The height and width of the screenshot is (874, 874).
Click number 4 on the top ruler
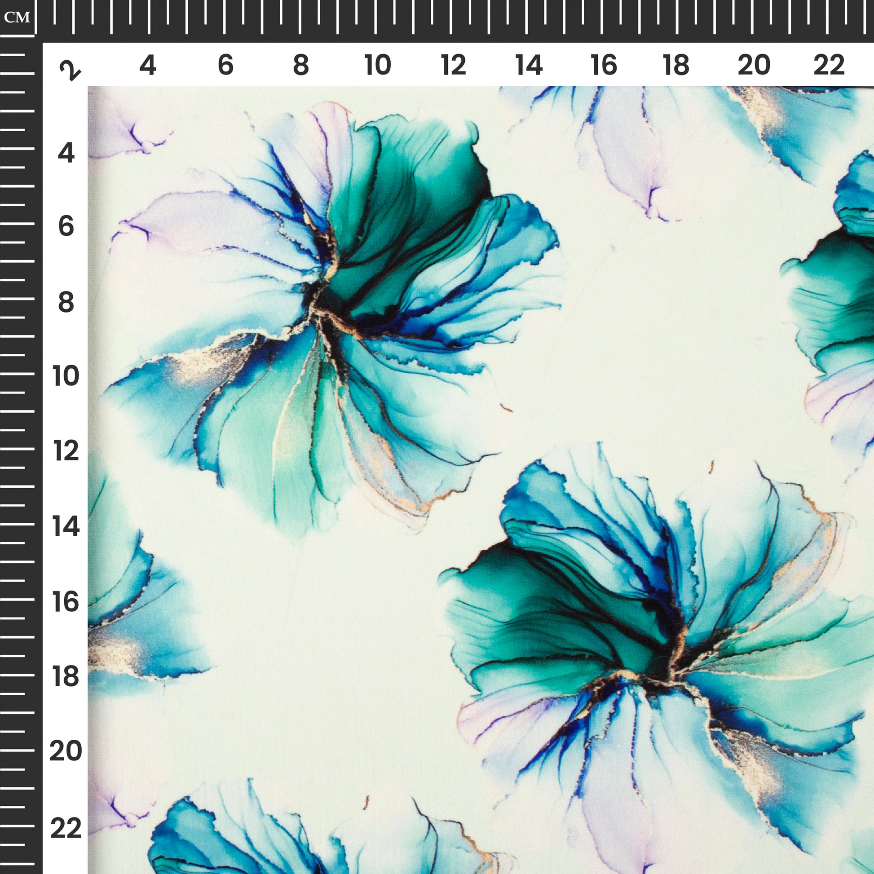click(147, 66)
